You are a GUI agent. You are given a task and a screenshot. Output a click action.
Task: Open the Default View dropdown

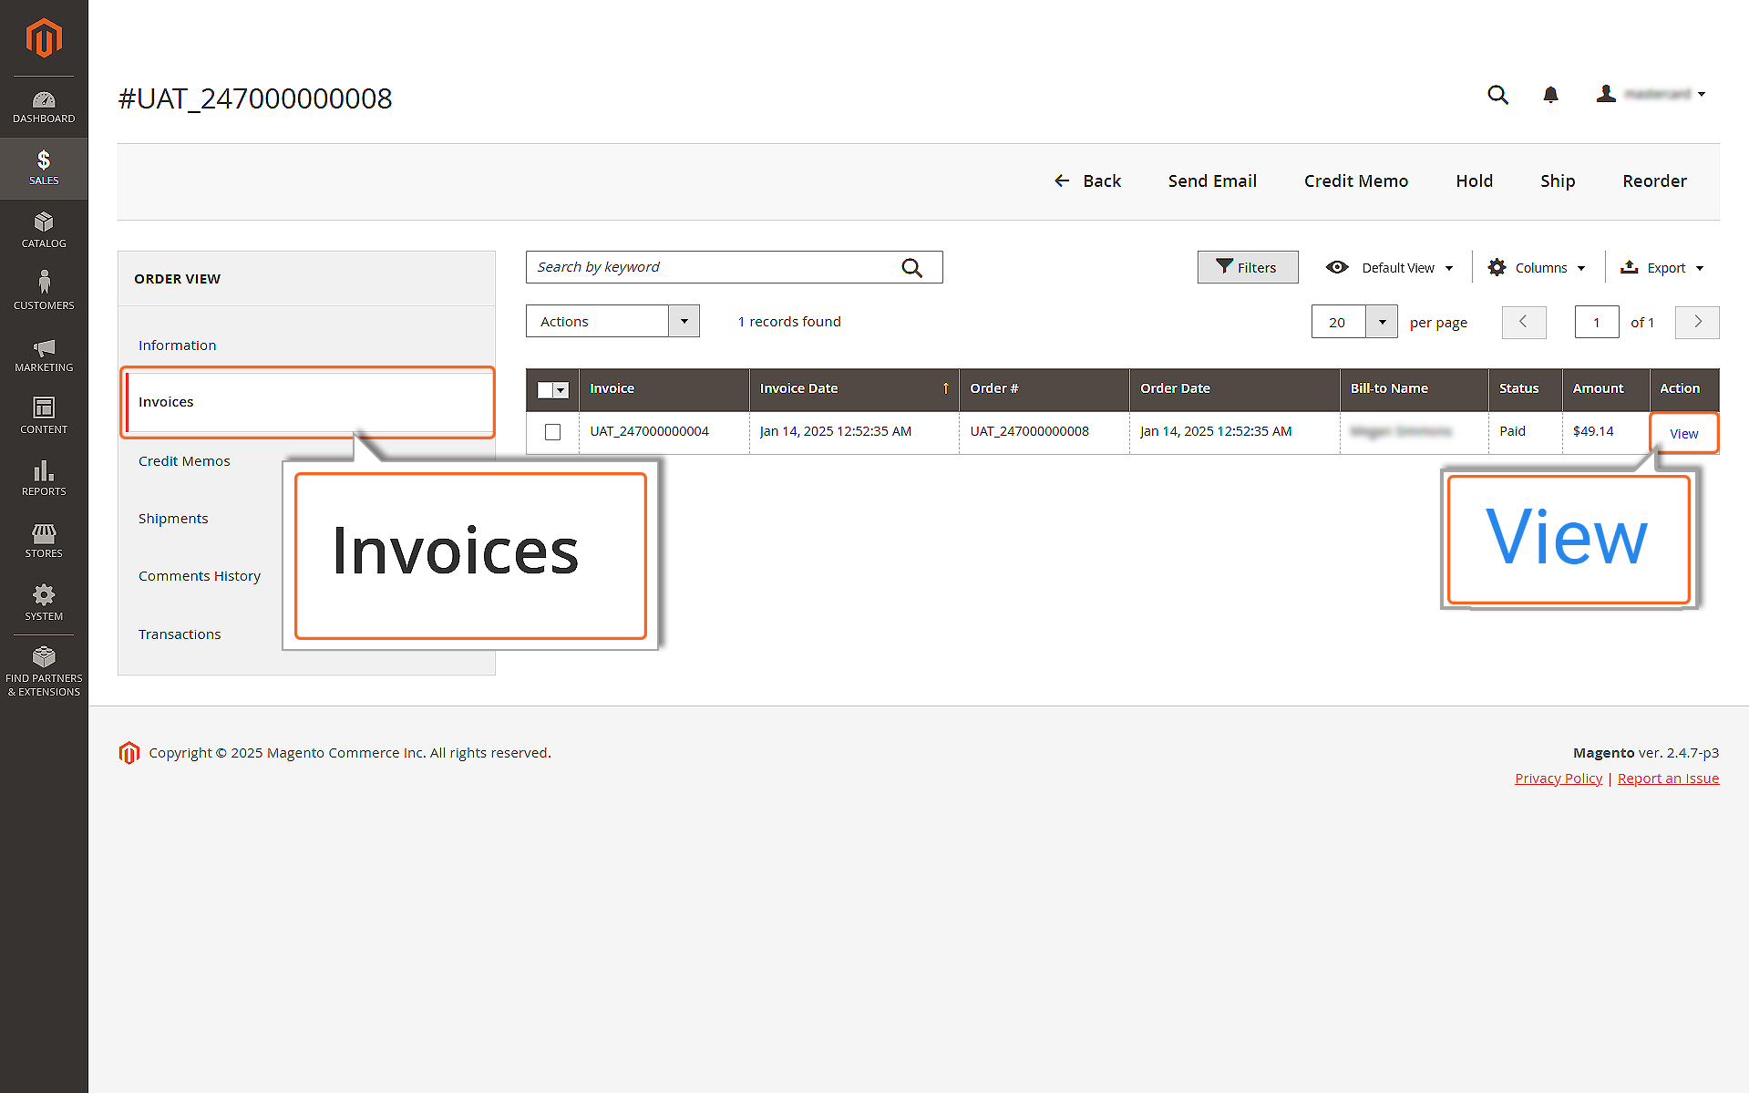coord(1390,267)
